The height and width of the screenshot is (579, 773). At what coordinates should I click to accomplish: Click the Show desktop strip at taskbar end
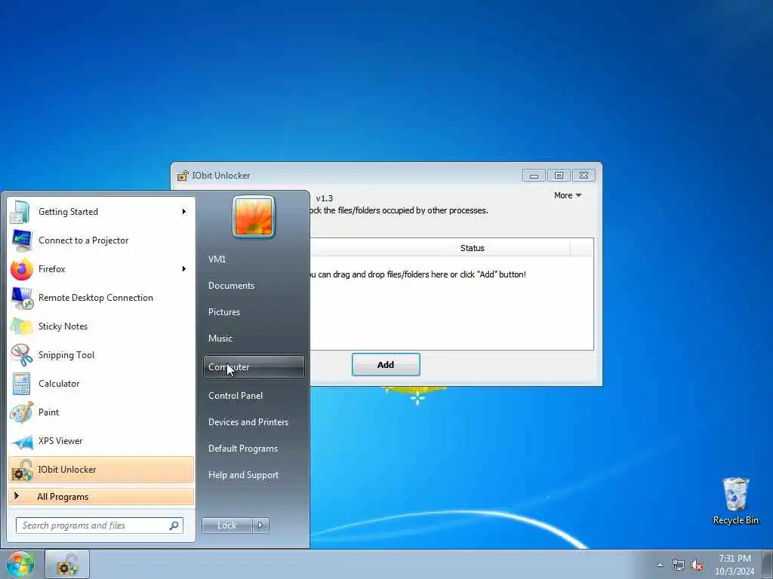767,564
